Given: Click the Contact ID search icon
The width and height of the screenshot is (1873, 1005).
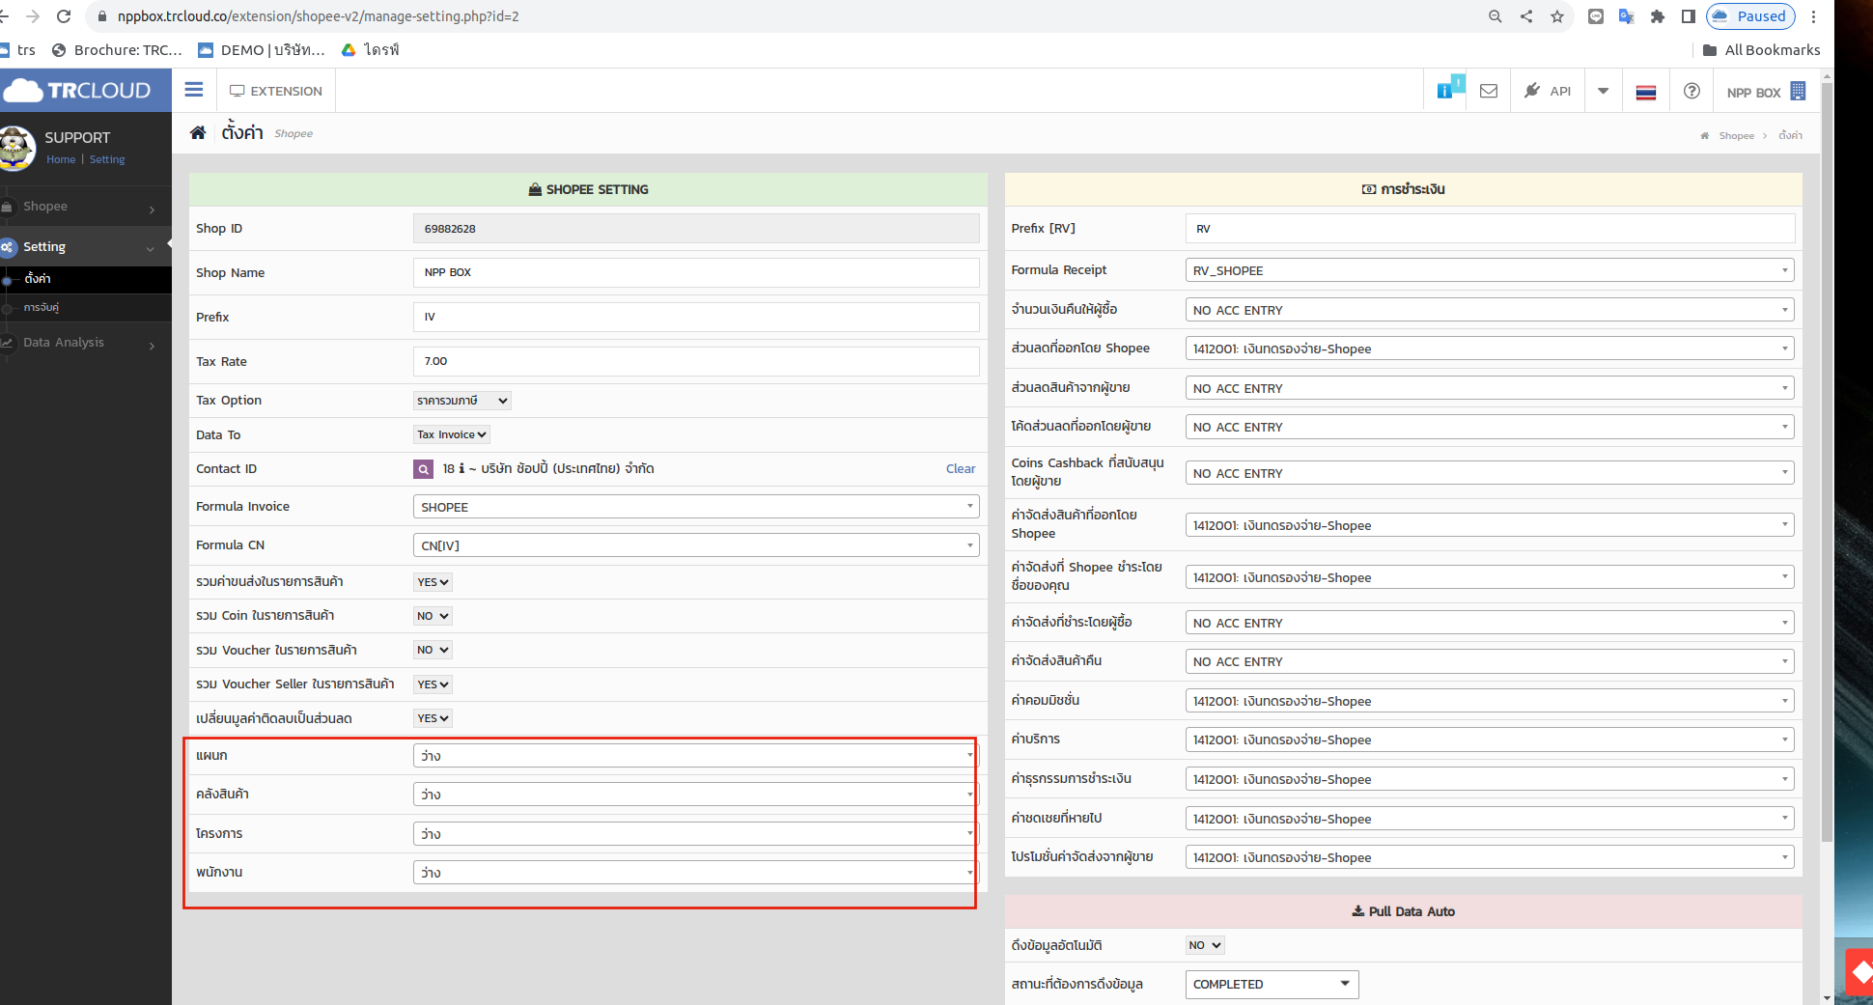Looking at the screenshot, I should [x=423, y=469].
